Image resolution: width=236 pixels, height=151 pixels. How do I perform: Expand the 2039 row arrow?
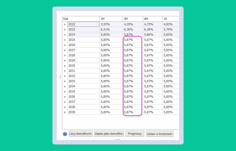[65, 112]
